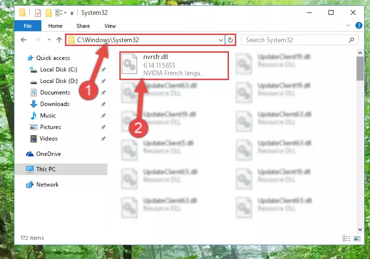Select the nvrsfr.dll file

pyautogui.click(x=174, y=66)
